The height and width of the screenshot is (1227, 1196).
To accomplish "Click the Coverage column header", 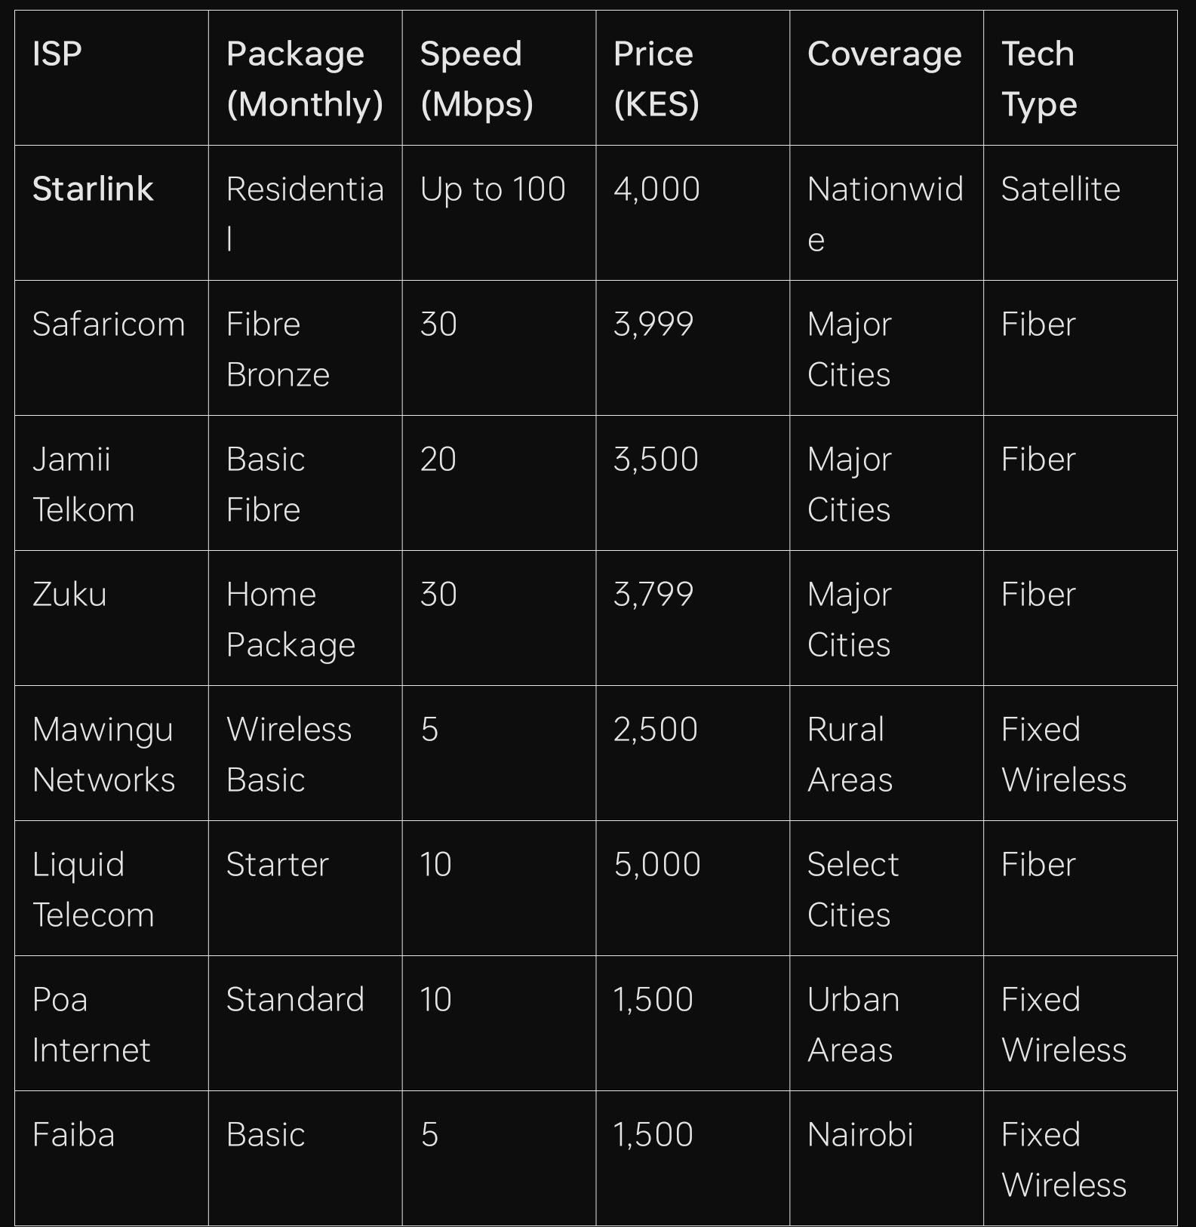I will click(x=884, y=54).
